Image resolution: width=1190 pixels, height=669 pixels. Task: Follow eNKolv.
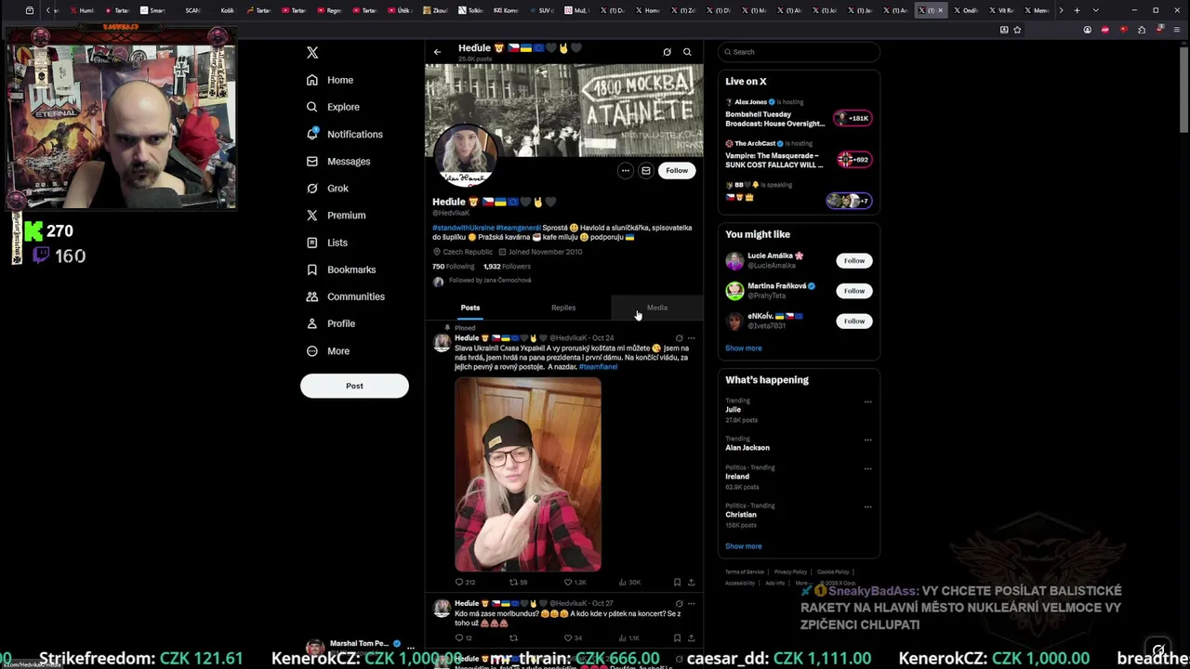pyautogui.click(x=854, y=321)
